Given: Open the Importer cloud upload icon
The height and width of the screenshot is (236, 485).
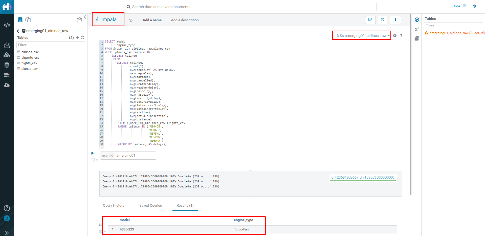Looking at the screenshot, I should [7, 85].
